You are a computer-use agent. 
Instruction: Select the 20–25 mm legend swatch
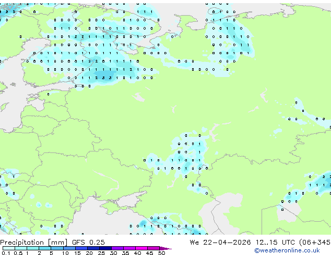[x=93, y=248]
